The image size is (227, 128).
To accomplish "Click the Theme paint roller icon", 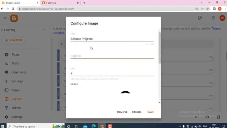I will (6, 108).
